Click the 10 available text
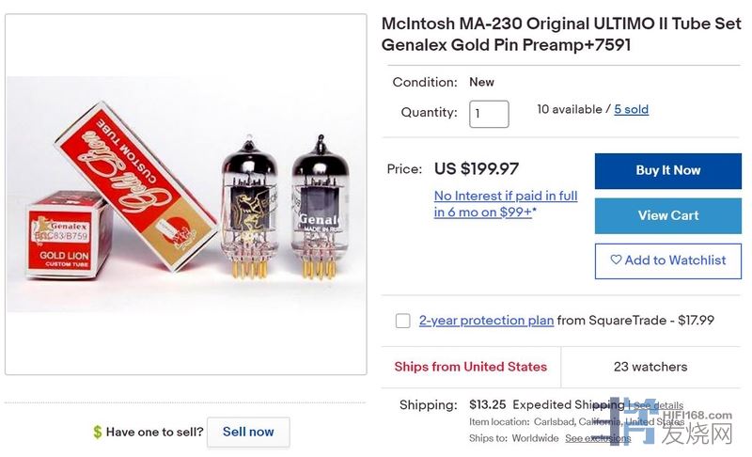The image size is (752, 457). coord(569,109)
